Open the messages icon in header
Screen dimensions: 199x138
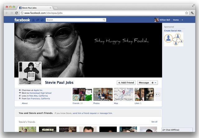point(37,20)
